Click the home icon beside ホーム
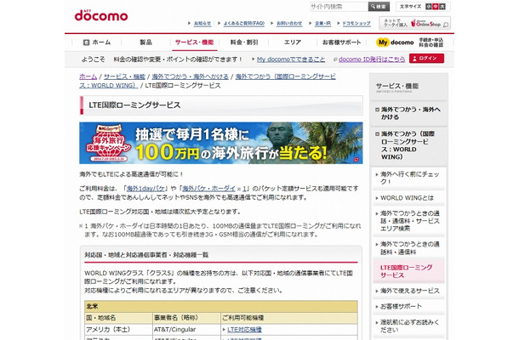 tap(86, 42)
